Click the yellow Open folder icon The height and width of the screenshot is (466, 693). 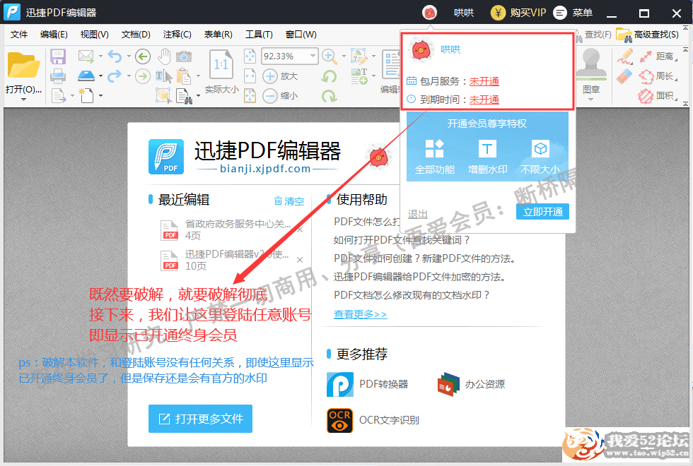pos(23,65)
